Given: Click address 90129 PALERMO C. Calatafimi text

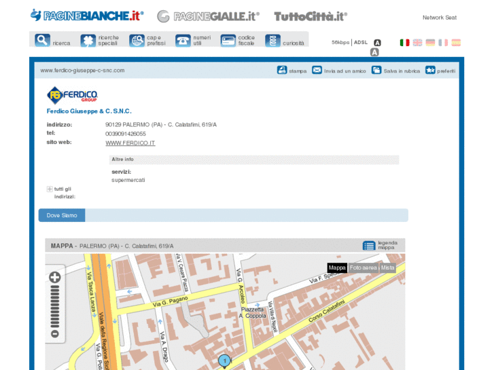Looking at the screenshot, I should (x=161, y=125).
